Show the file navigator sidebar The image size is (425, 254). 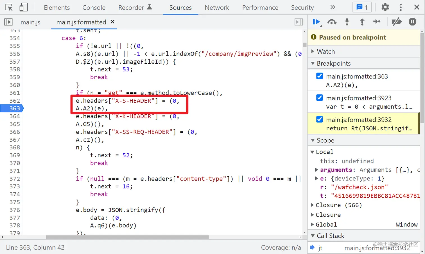click(x=8, y=22)
